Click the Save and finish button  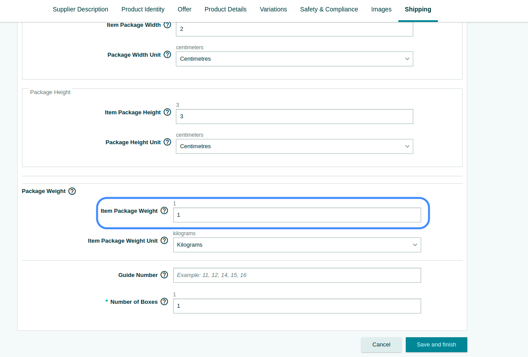coord(437,345)
